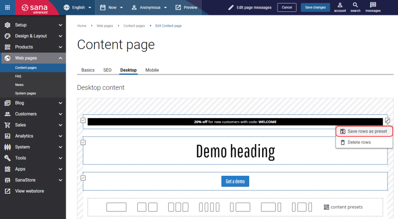Click the calendar icon next to Now
Screen dimensions: 398x219
coord(103,7)
